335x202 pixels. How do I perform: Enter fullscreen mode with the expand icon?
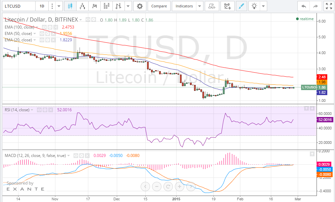(329, 6)
